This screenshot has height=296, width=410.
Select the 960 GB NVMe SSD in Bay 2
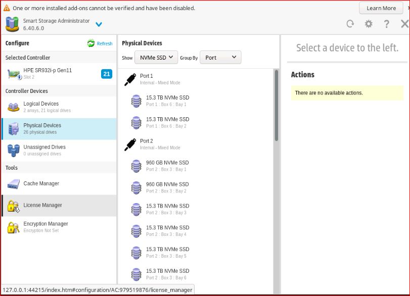point(167,187)
